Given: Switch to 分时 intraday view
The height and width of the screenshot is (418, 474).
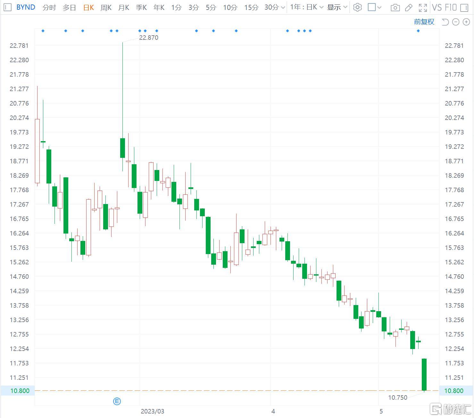Looking at the screenshot, I should point(49,7).
